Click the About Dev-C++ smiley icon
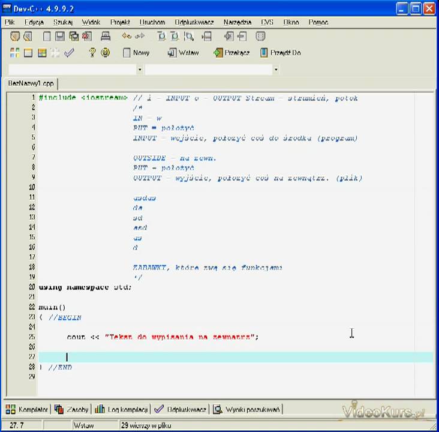This screenshot has width=439, height=432. pos(106,53)
